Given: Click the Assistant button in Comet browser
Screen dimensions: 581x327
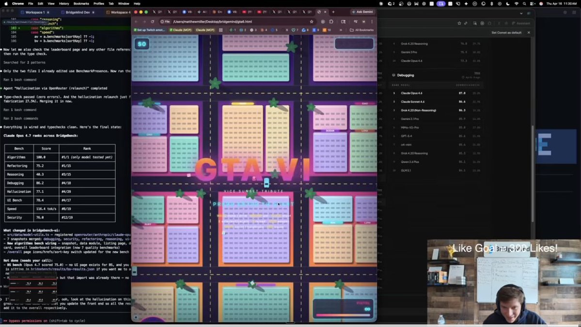Looking at the screenshot, I should click(x=521, y=23).
